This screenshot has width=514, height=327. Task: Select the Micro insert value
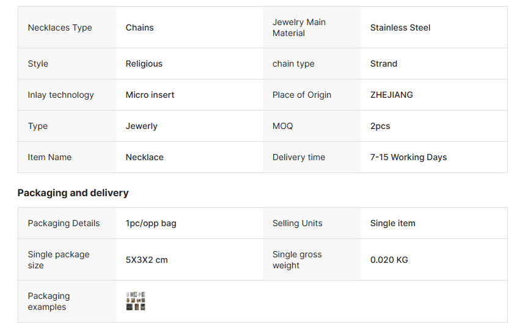[x=150, y=95]
